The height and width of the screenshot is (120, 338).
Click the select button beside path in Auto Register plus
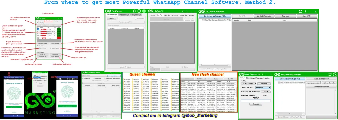(x=266, y=92)
